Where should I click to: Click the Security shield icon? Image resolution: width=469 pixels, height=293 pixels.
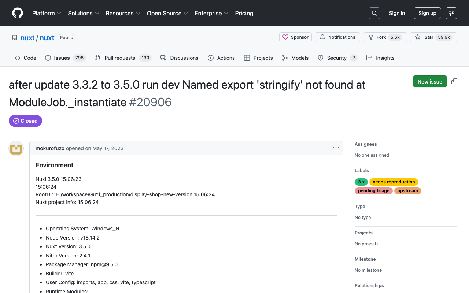click(321, 58)
